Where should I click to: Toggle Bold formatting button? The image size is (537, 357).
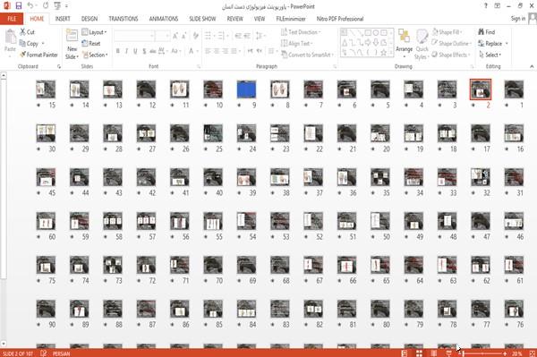[x=118, y=51]
